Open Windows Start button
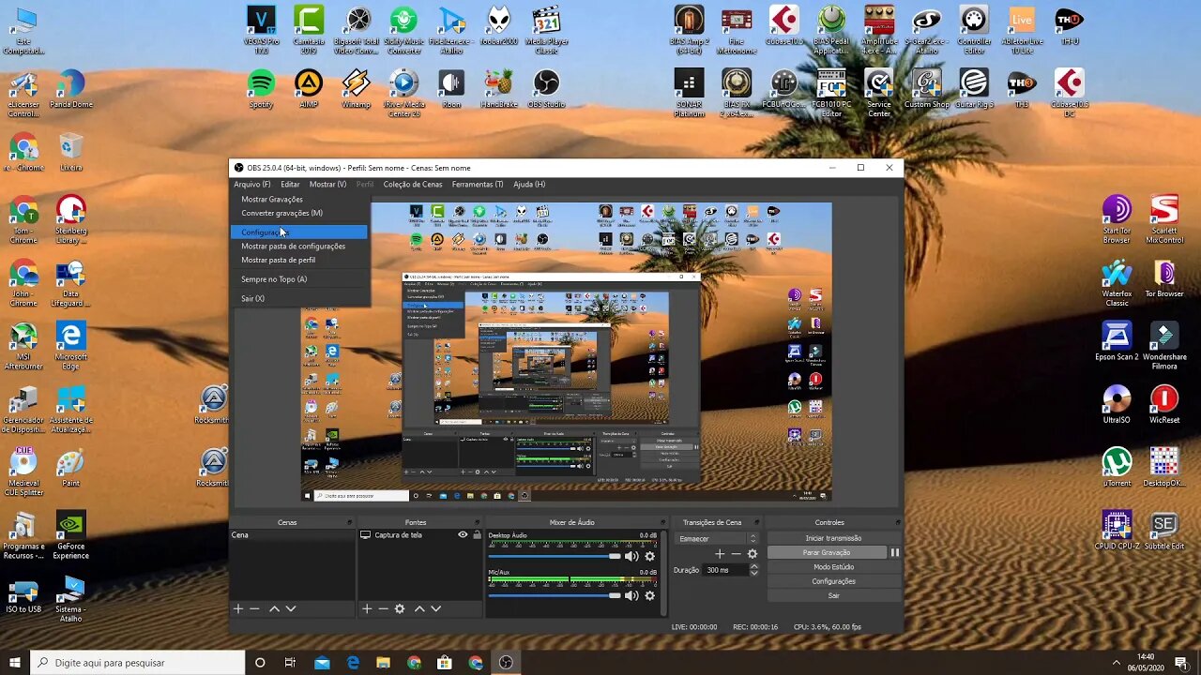 (15, 663)
